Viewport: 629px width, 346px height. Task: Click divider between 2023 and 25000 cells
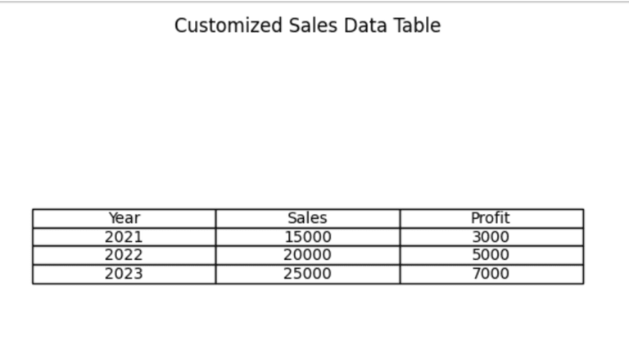[x=216, y=274]
